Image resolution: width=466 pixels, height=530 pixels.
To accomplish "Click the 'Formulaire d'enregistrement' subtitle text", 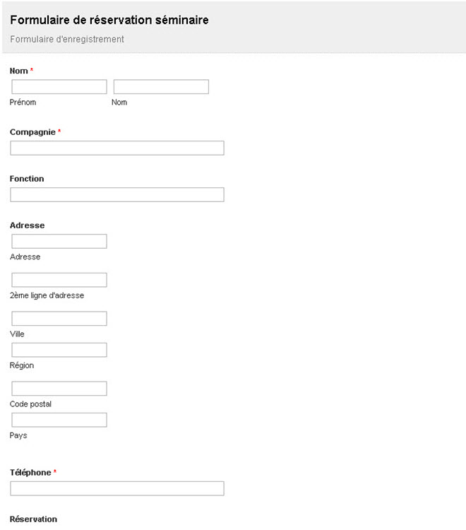I will [67, 40].
